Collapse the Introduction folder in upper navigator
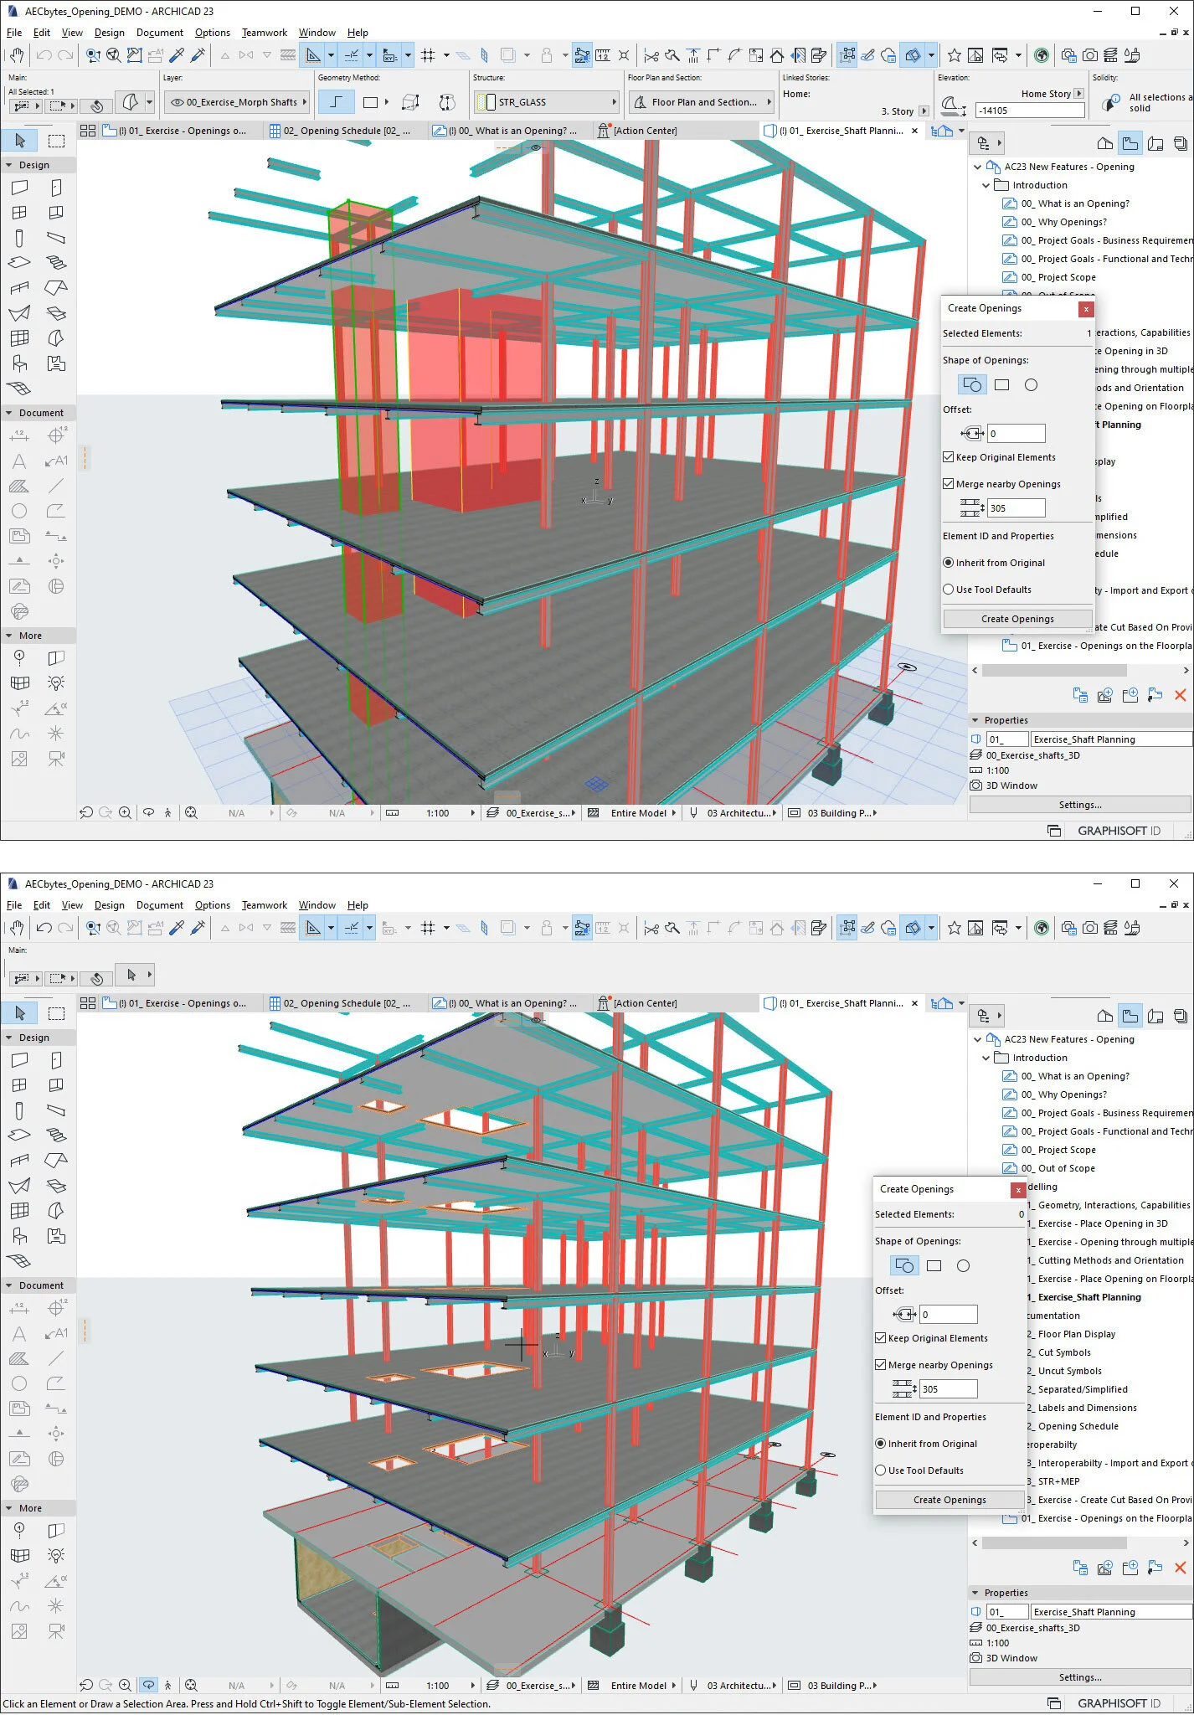Screen dimensions: 1194x1715 tap(986, 185)
